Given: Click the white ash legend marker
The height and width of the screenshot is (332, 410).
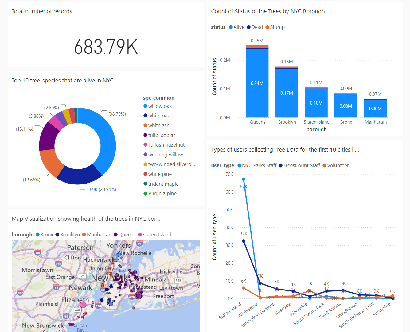Looking at the screenshot, I should pyautogui.click(x=145, y=125).
